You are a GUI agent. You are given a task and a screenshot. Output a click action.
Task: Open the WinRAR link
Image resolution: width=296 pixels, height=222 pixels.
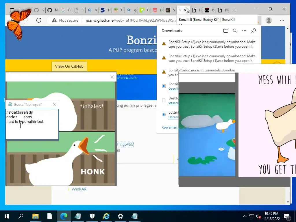point(79,189)
